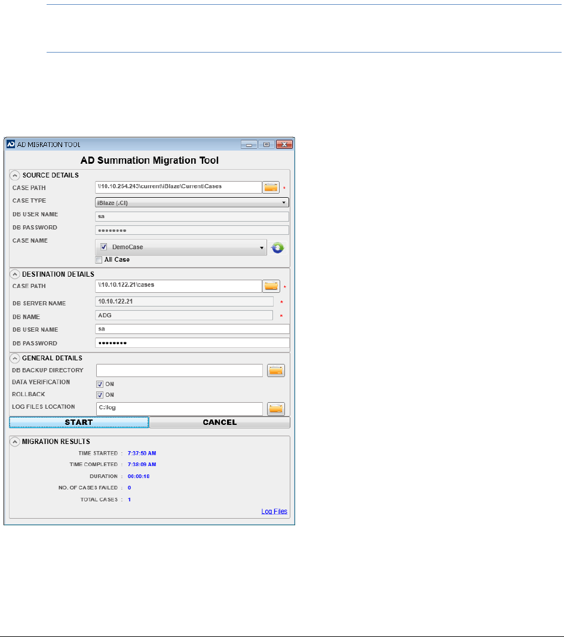Click the NO. OF CASES FAILED label
This screenshot has width=564, height=637.
pyautogui.click(x=88, y=488)
